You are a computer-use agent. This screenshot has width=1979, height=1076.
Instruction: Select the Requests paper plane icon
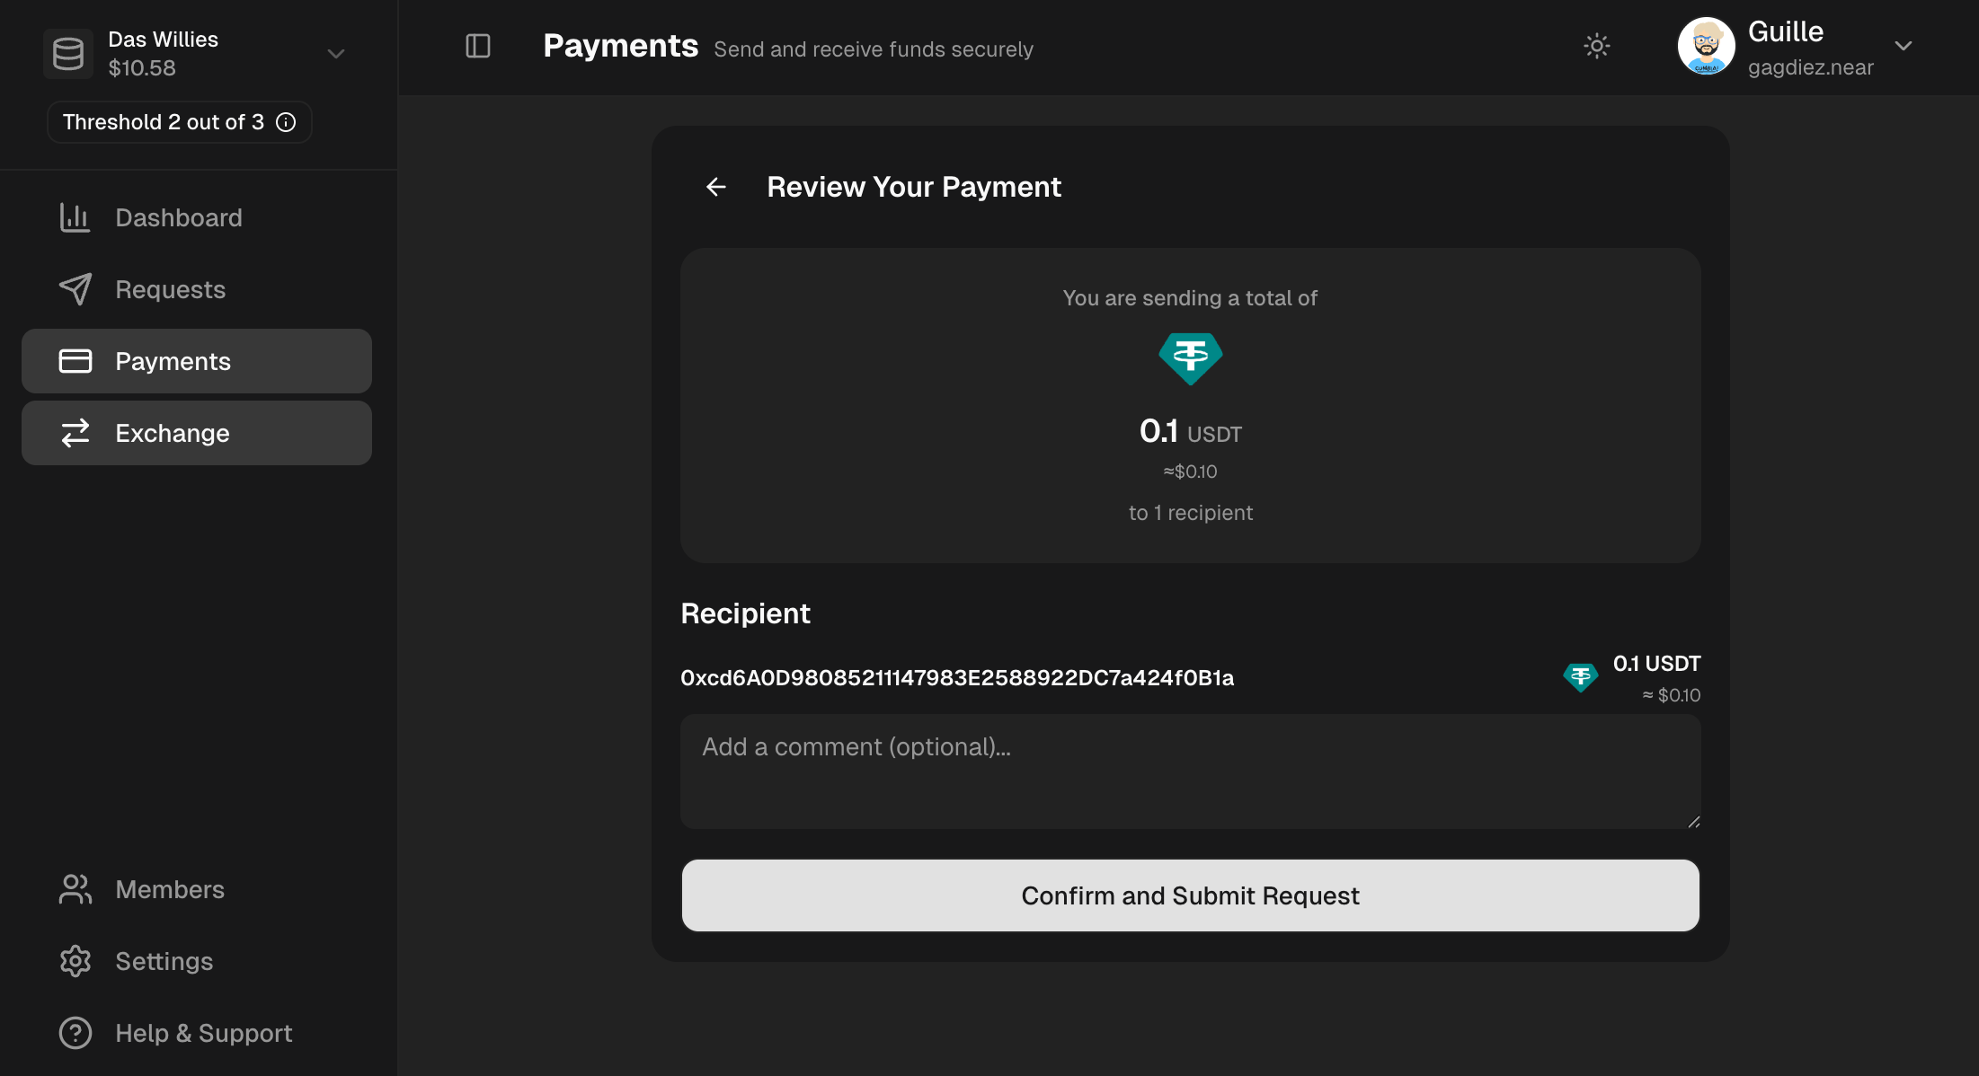(x=75, y=288)
